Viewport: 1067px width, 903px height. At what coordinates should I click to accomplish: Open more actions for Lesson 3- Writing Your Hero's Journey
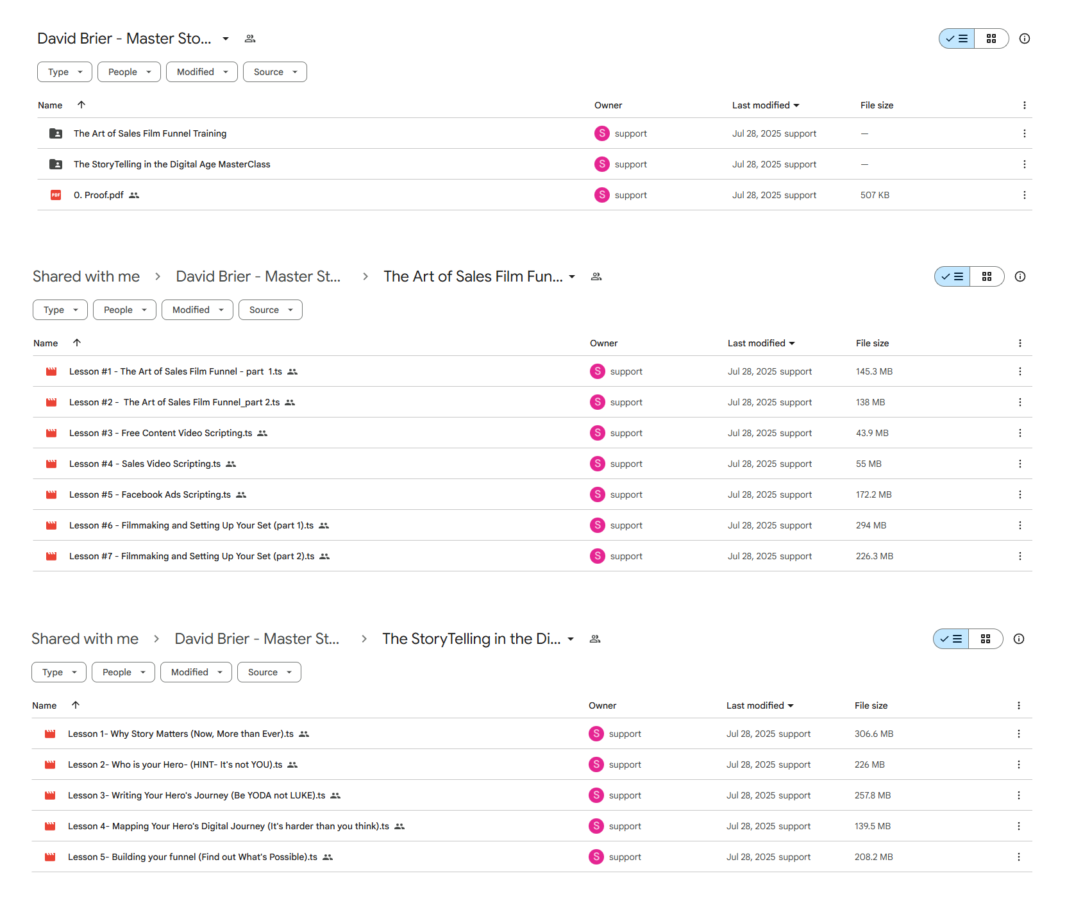[1018, 795]
